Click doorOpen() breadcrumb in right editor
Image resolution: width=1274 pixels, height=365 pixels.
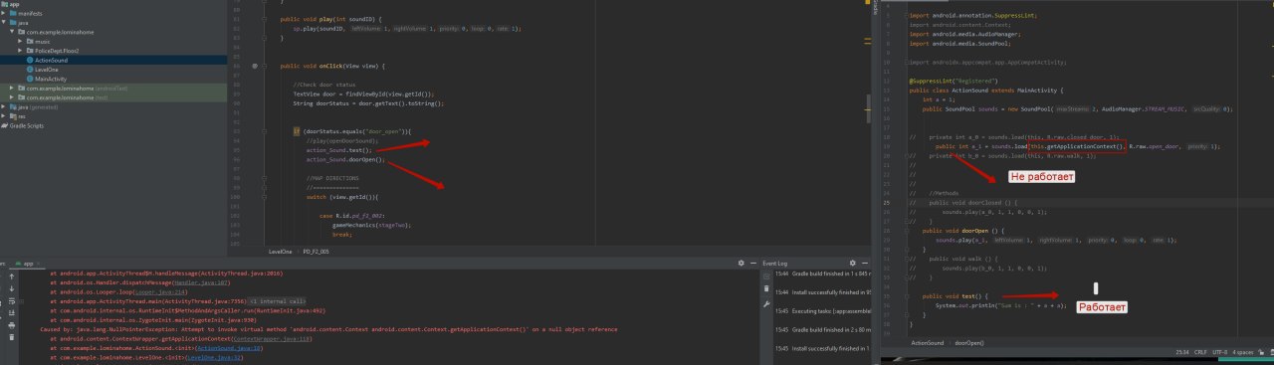[968, 342]
